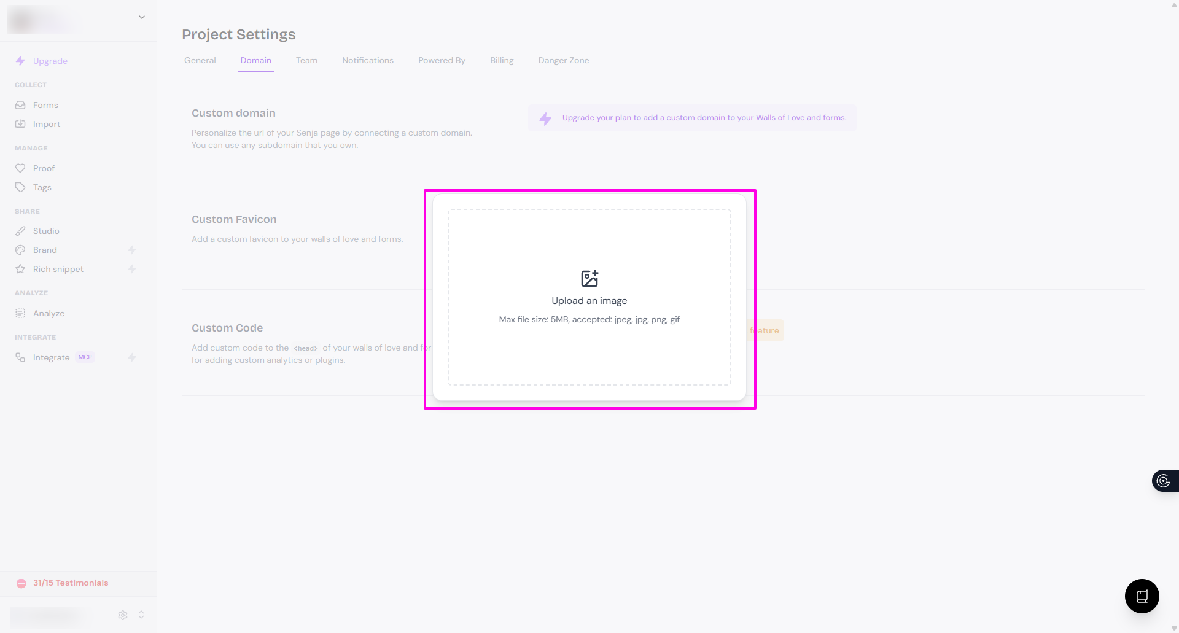Open the black help widget button

click(x=1142, y=596)
